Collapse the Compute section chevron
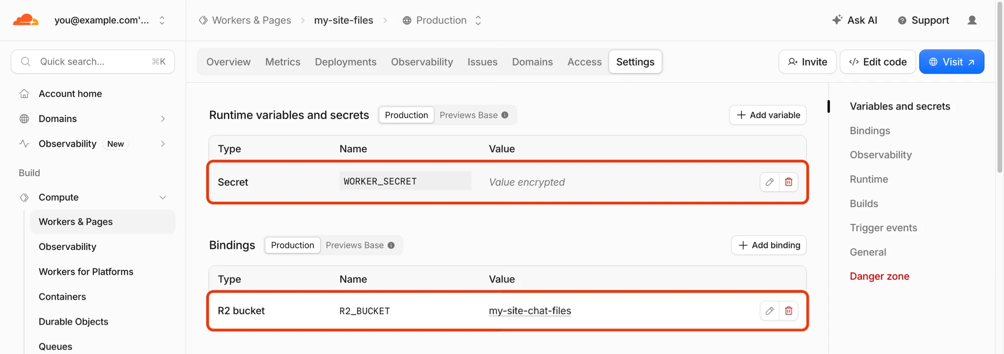Viewport: 1004px width, 354px height. click(x=163, y=197)
